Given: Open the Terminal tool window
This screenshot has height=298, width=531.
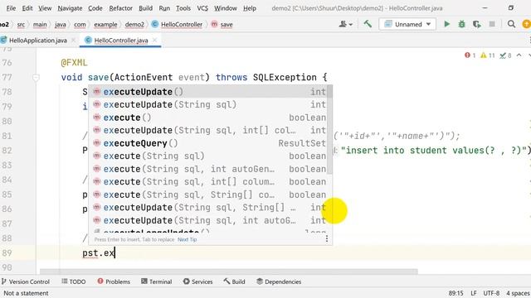Looking at the screenshot, I should [156, 281].
